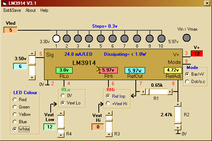Click the down arrow on the Vext Low R4 scrollbar
The image size is (212, 141).
click(x=61, y=135)
